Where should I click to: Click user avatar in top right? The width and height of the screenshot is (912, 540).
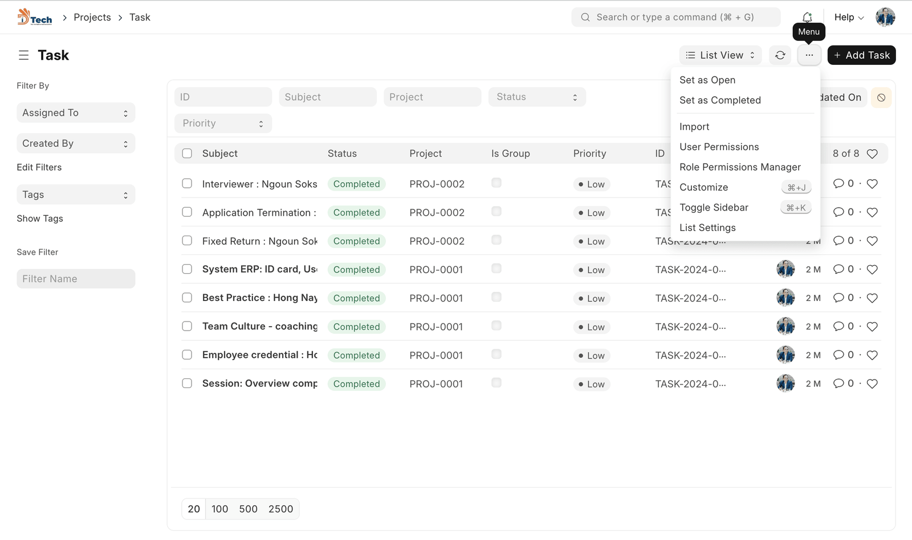pyautogui.click(x=885, y=17)
